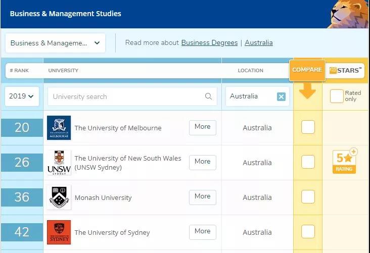The image size is (370, 253).
Task: Open UNSW's 5 star rating badge
Action: click(x=344, y=162)
